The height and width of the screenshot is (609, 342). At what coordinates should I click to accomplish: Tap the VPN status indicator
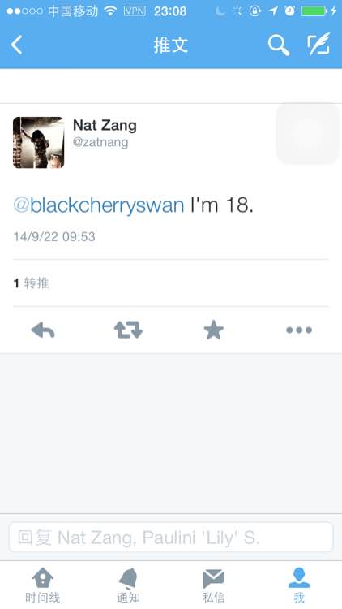[135, 11]
